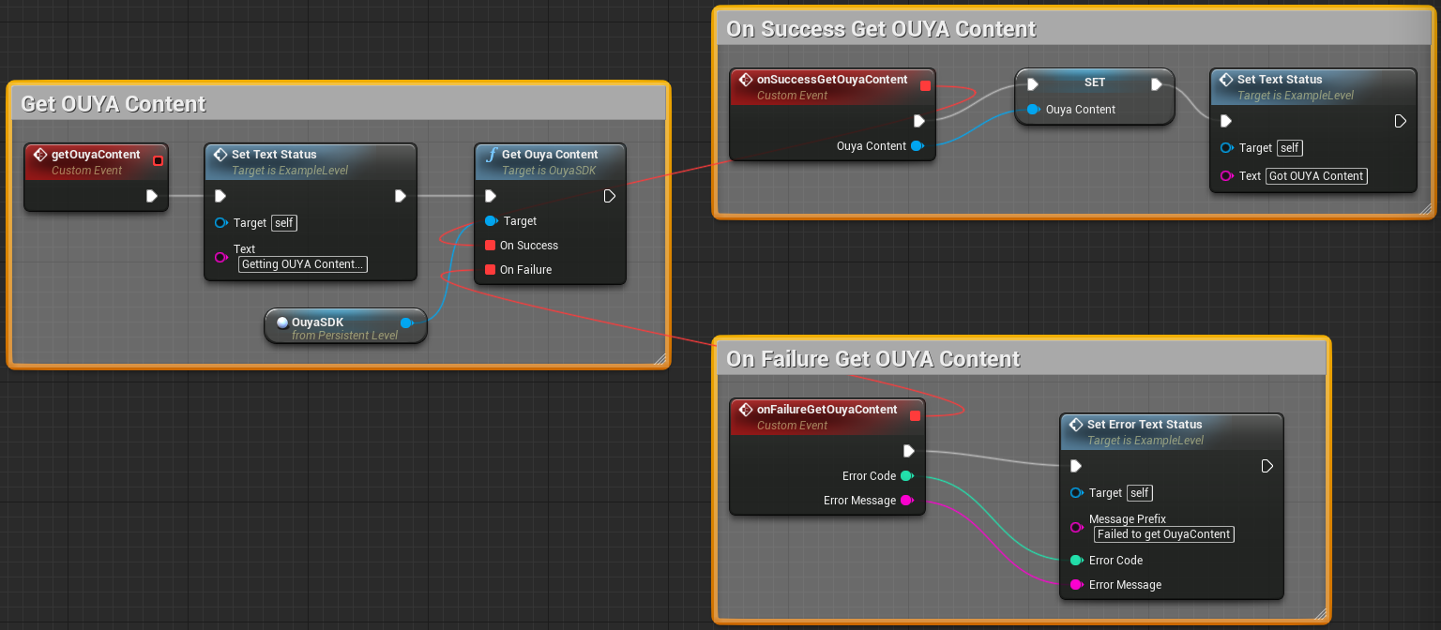Image resolution: width=1441 pixels, height=630 pixels.
Task: Select the On Failure Get OUYA Content comment title
Action: [x=873, y=359]
